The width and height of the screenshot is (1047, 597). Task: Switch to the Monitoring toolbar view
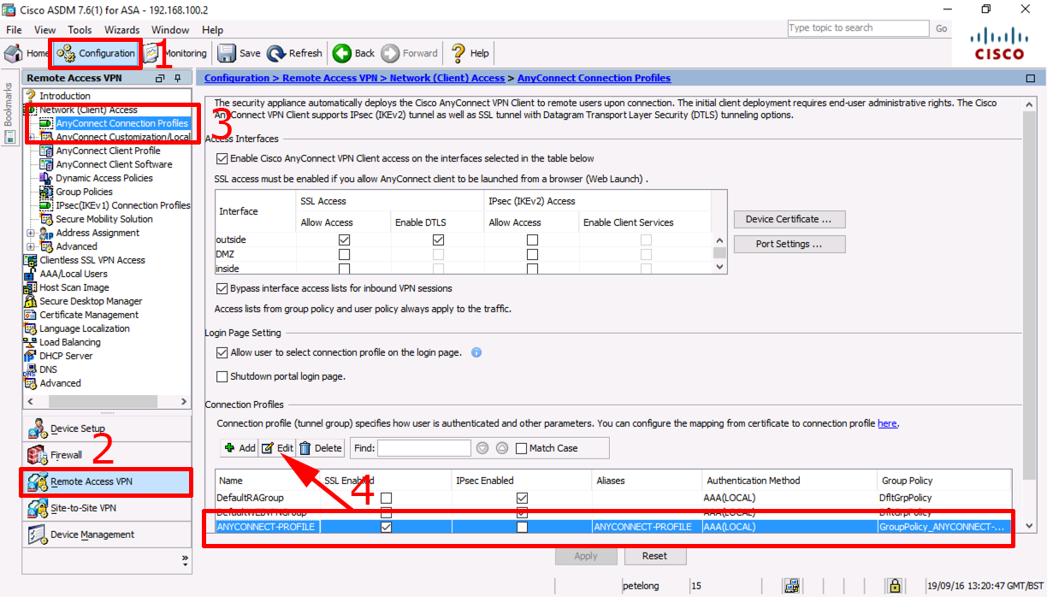click(x=175, y=53)
